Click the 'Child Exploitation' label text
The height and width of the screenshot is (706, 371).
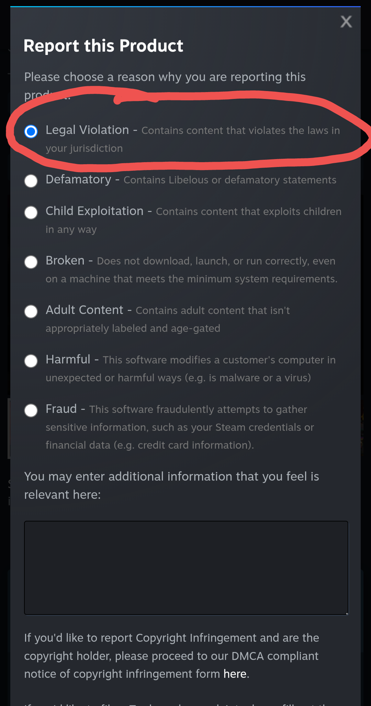[94, 211]
